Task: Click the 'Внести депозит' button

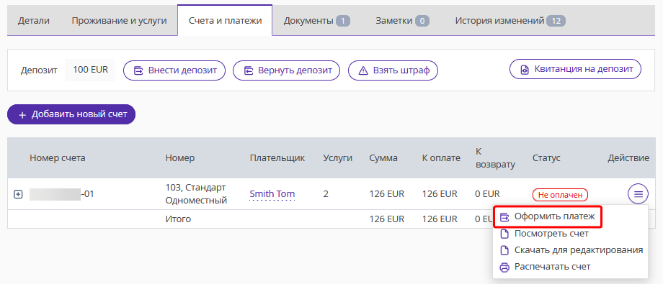Action: pos(174,70)
